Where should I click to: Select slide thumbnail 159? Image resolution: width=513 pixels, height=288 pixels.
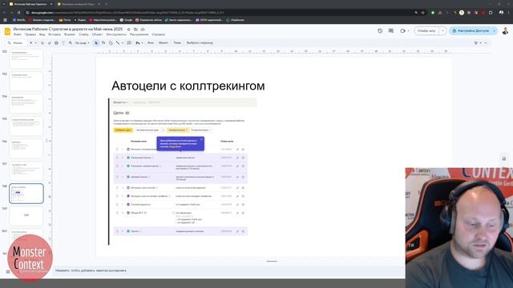click(x=26, y=216)
